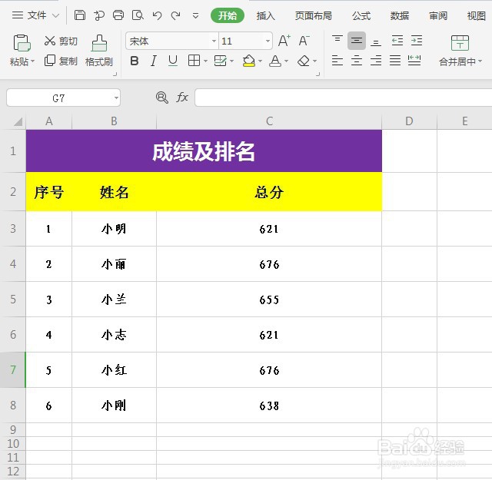Toggle Bold formatting
492x480 pixels.
click(135, 61)
